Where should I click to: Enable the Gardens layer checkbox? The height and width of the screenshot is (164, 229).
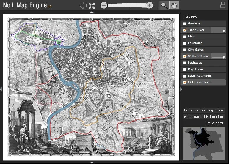[185, 23]
